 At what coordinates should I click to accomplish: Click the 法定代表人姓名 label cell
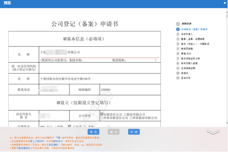(x=24, y=116)
